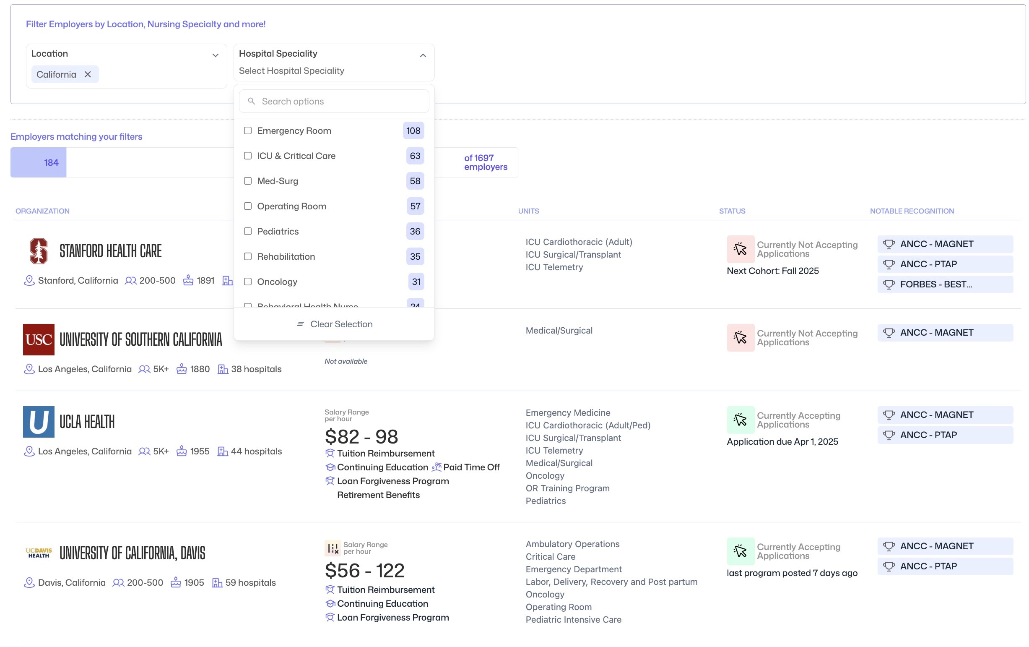1029x647 pixels.
Task: Click UCLA Paid Time Off beach icon
Action: [437, 467]
